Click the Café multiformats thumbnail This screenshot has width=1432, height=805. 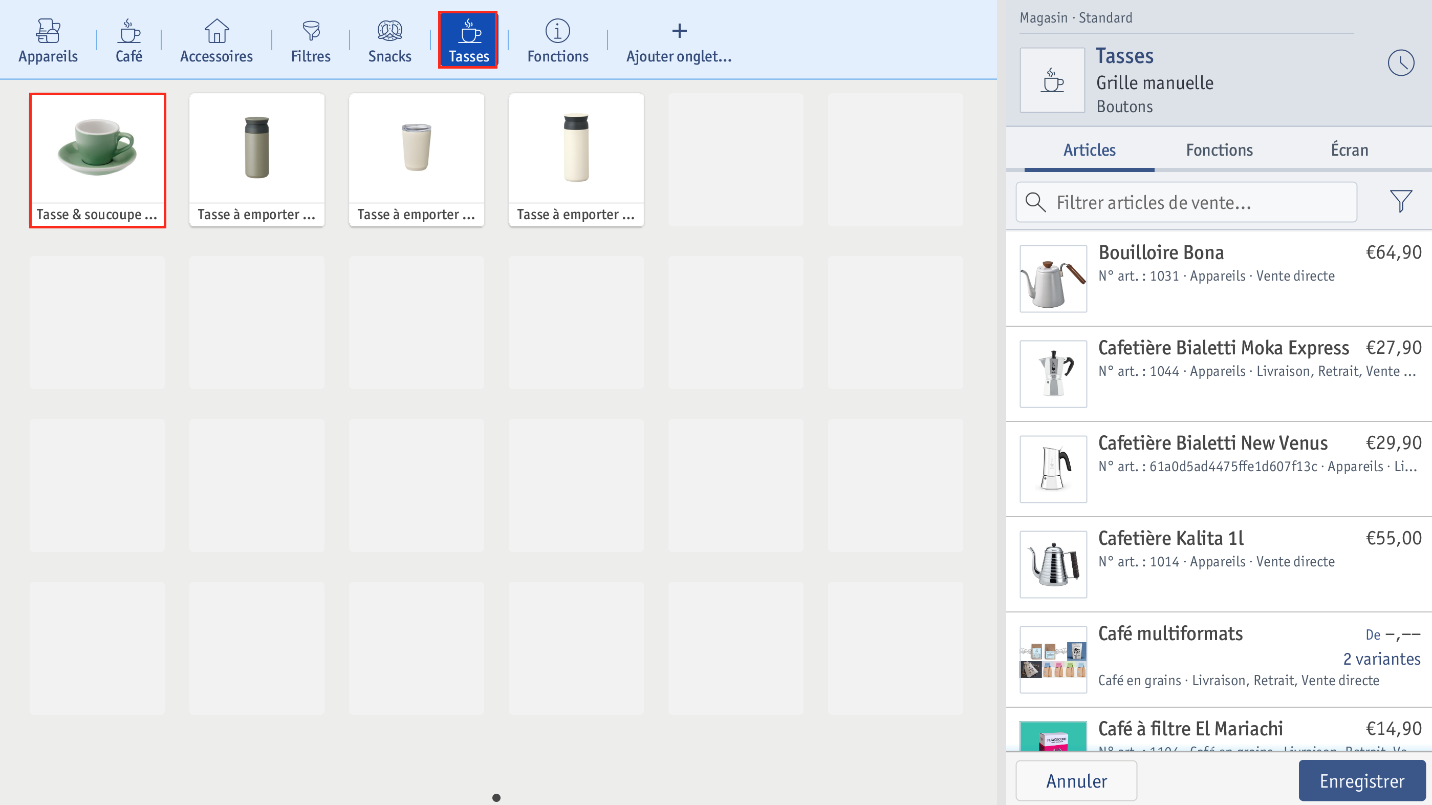click(1053, 660)
